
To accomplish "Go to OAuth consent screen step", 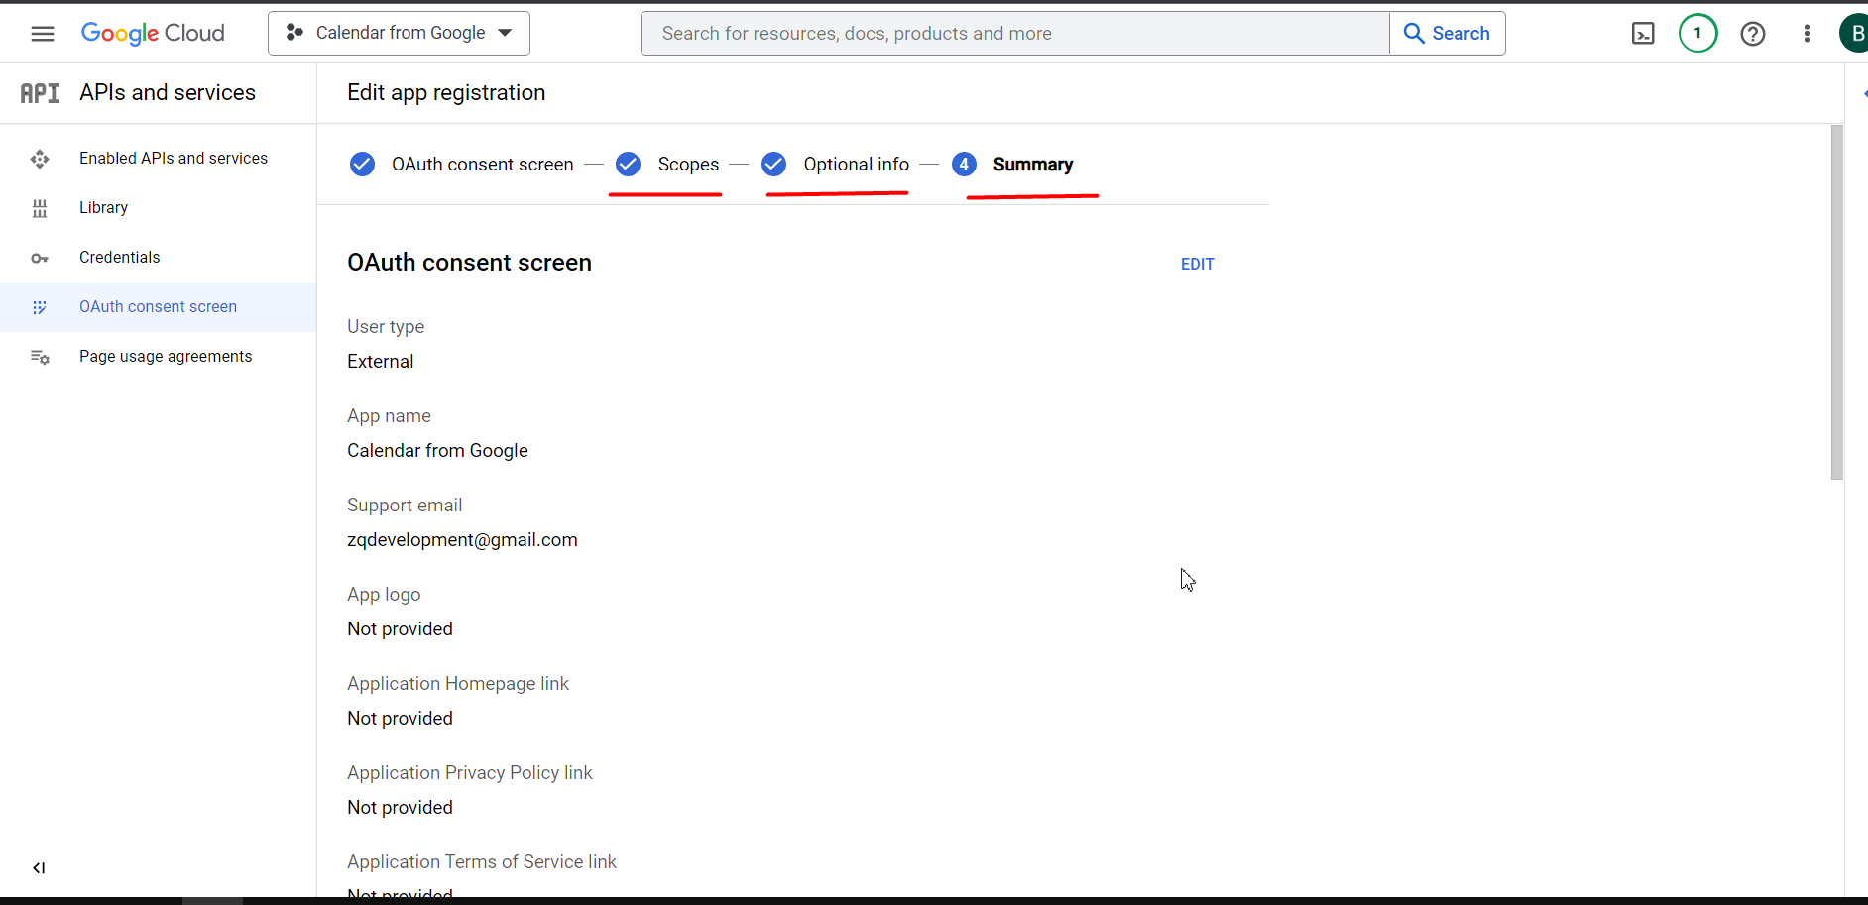I will pyautogui.click(x=482, y=165).
